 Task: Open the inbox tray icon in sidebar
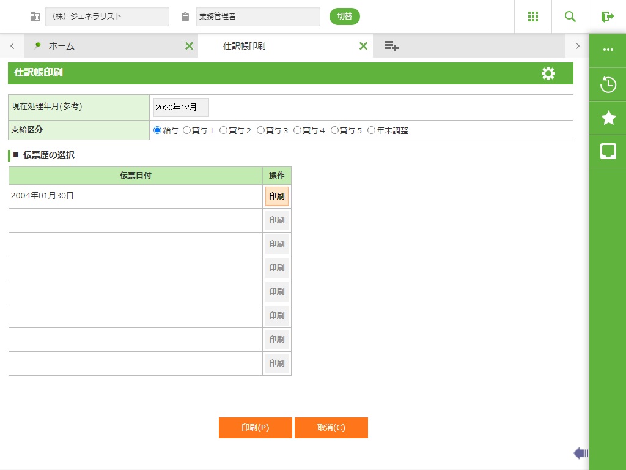(608, 151)
